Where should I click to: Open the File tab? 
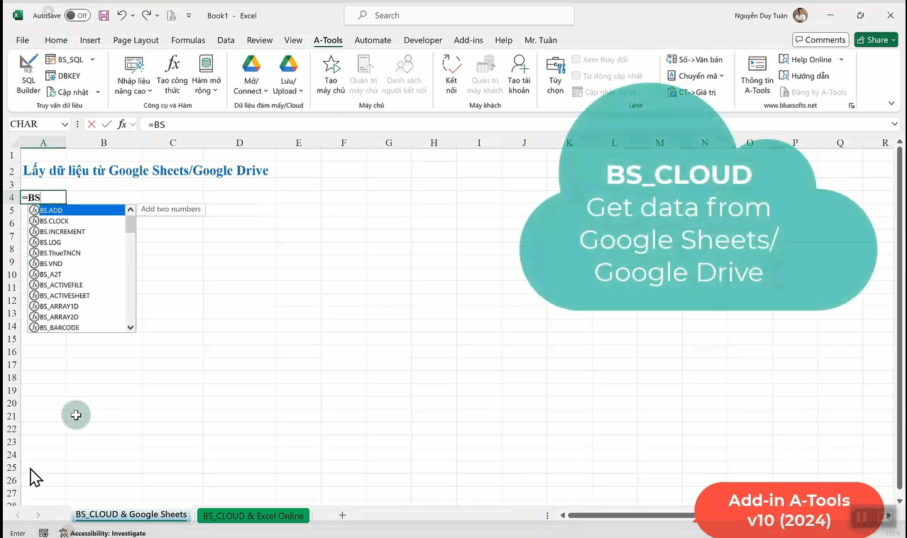tap(23, 40)
